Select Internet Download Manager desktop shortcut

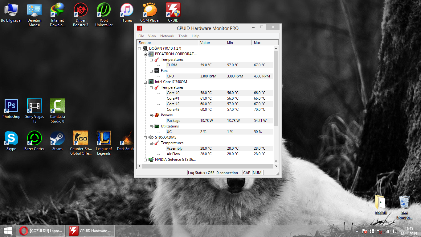coord(57,15)
